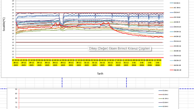Image resolution: width=194 pixels, height=109 pixels.
Task: Click the 21:10:04 31 12 2025 date label
Action: click(x=126, y=63)
